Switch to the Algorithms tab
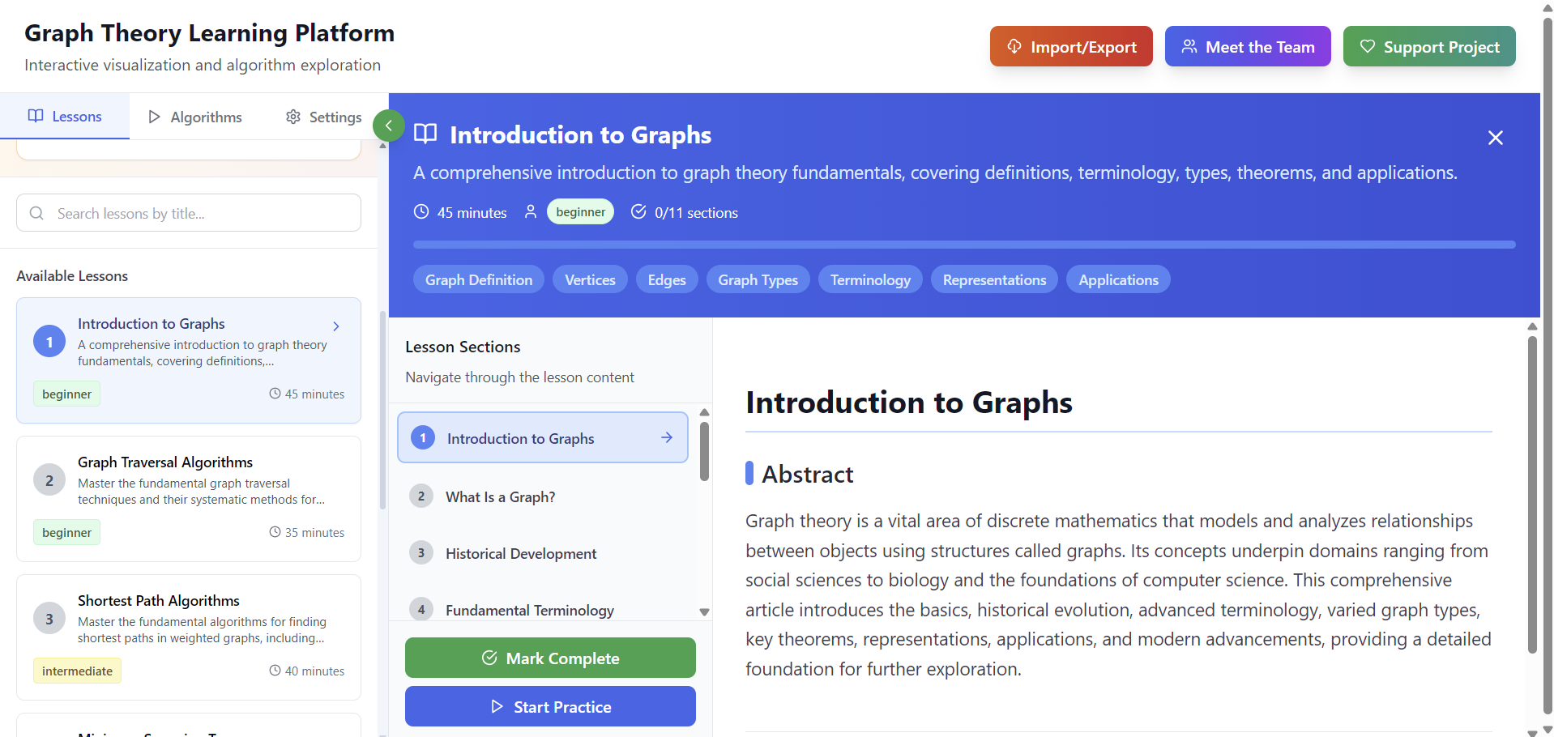This screenshot has width=1554, height=737. (194, 117)
